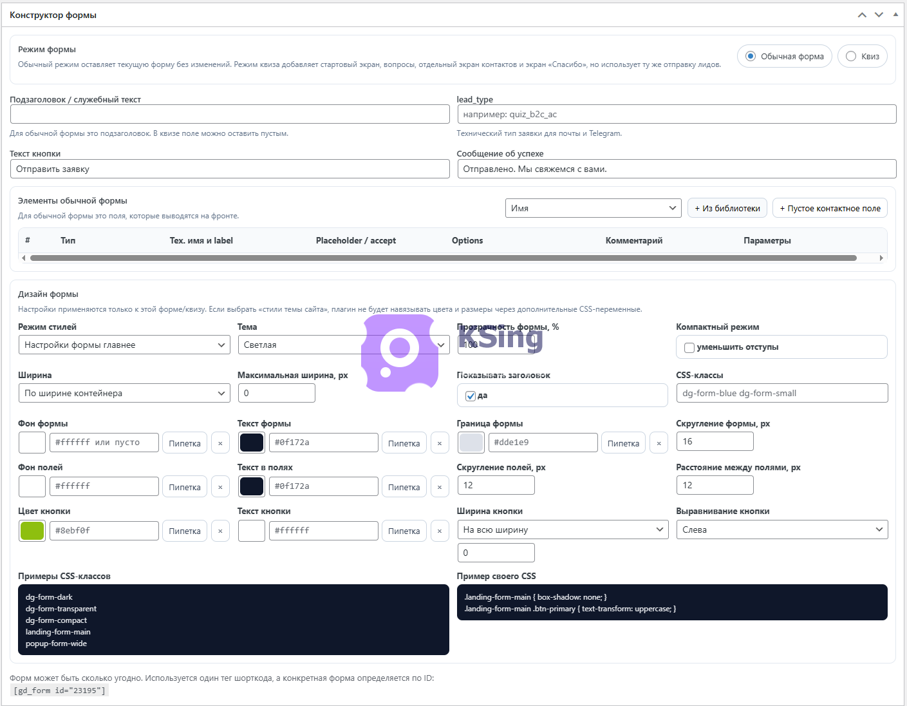Focus the Фон формы hex input

click(x=104, y=443)
